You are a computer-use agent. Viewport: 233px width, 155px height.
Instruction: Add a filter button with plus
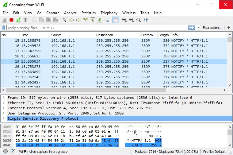point(229,28)
